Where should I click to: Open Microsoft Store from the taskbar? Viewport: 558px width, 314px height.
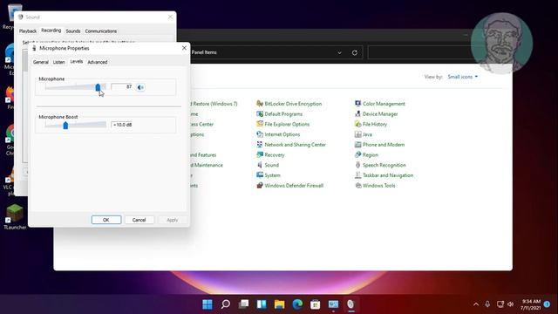pos(316,304)
